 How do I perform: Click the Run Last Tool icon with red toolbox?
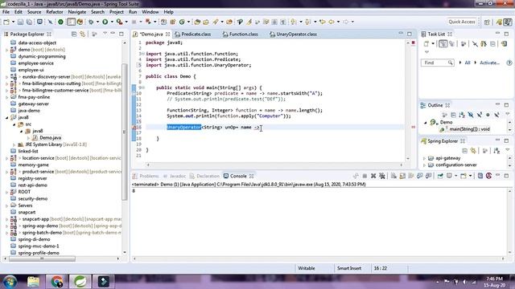tap(120, 22)
